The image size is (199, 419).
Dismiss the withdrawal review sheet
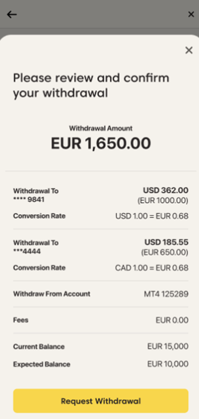[x=189, y=50]
